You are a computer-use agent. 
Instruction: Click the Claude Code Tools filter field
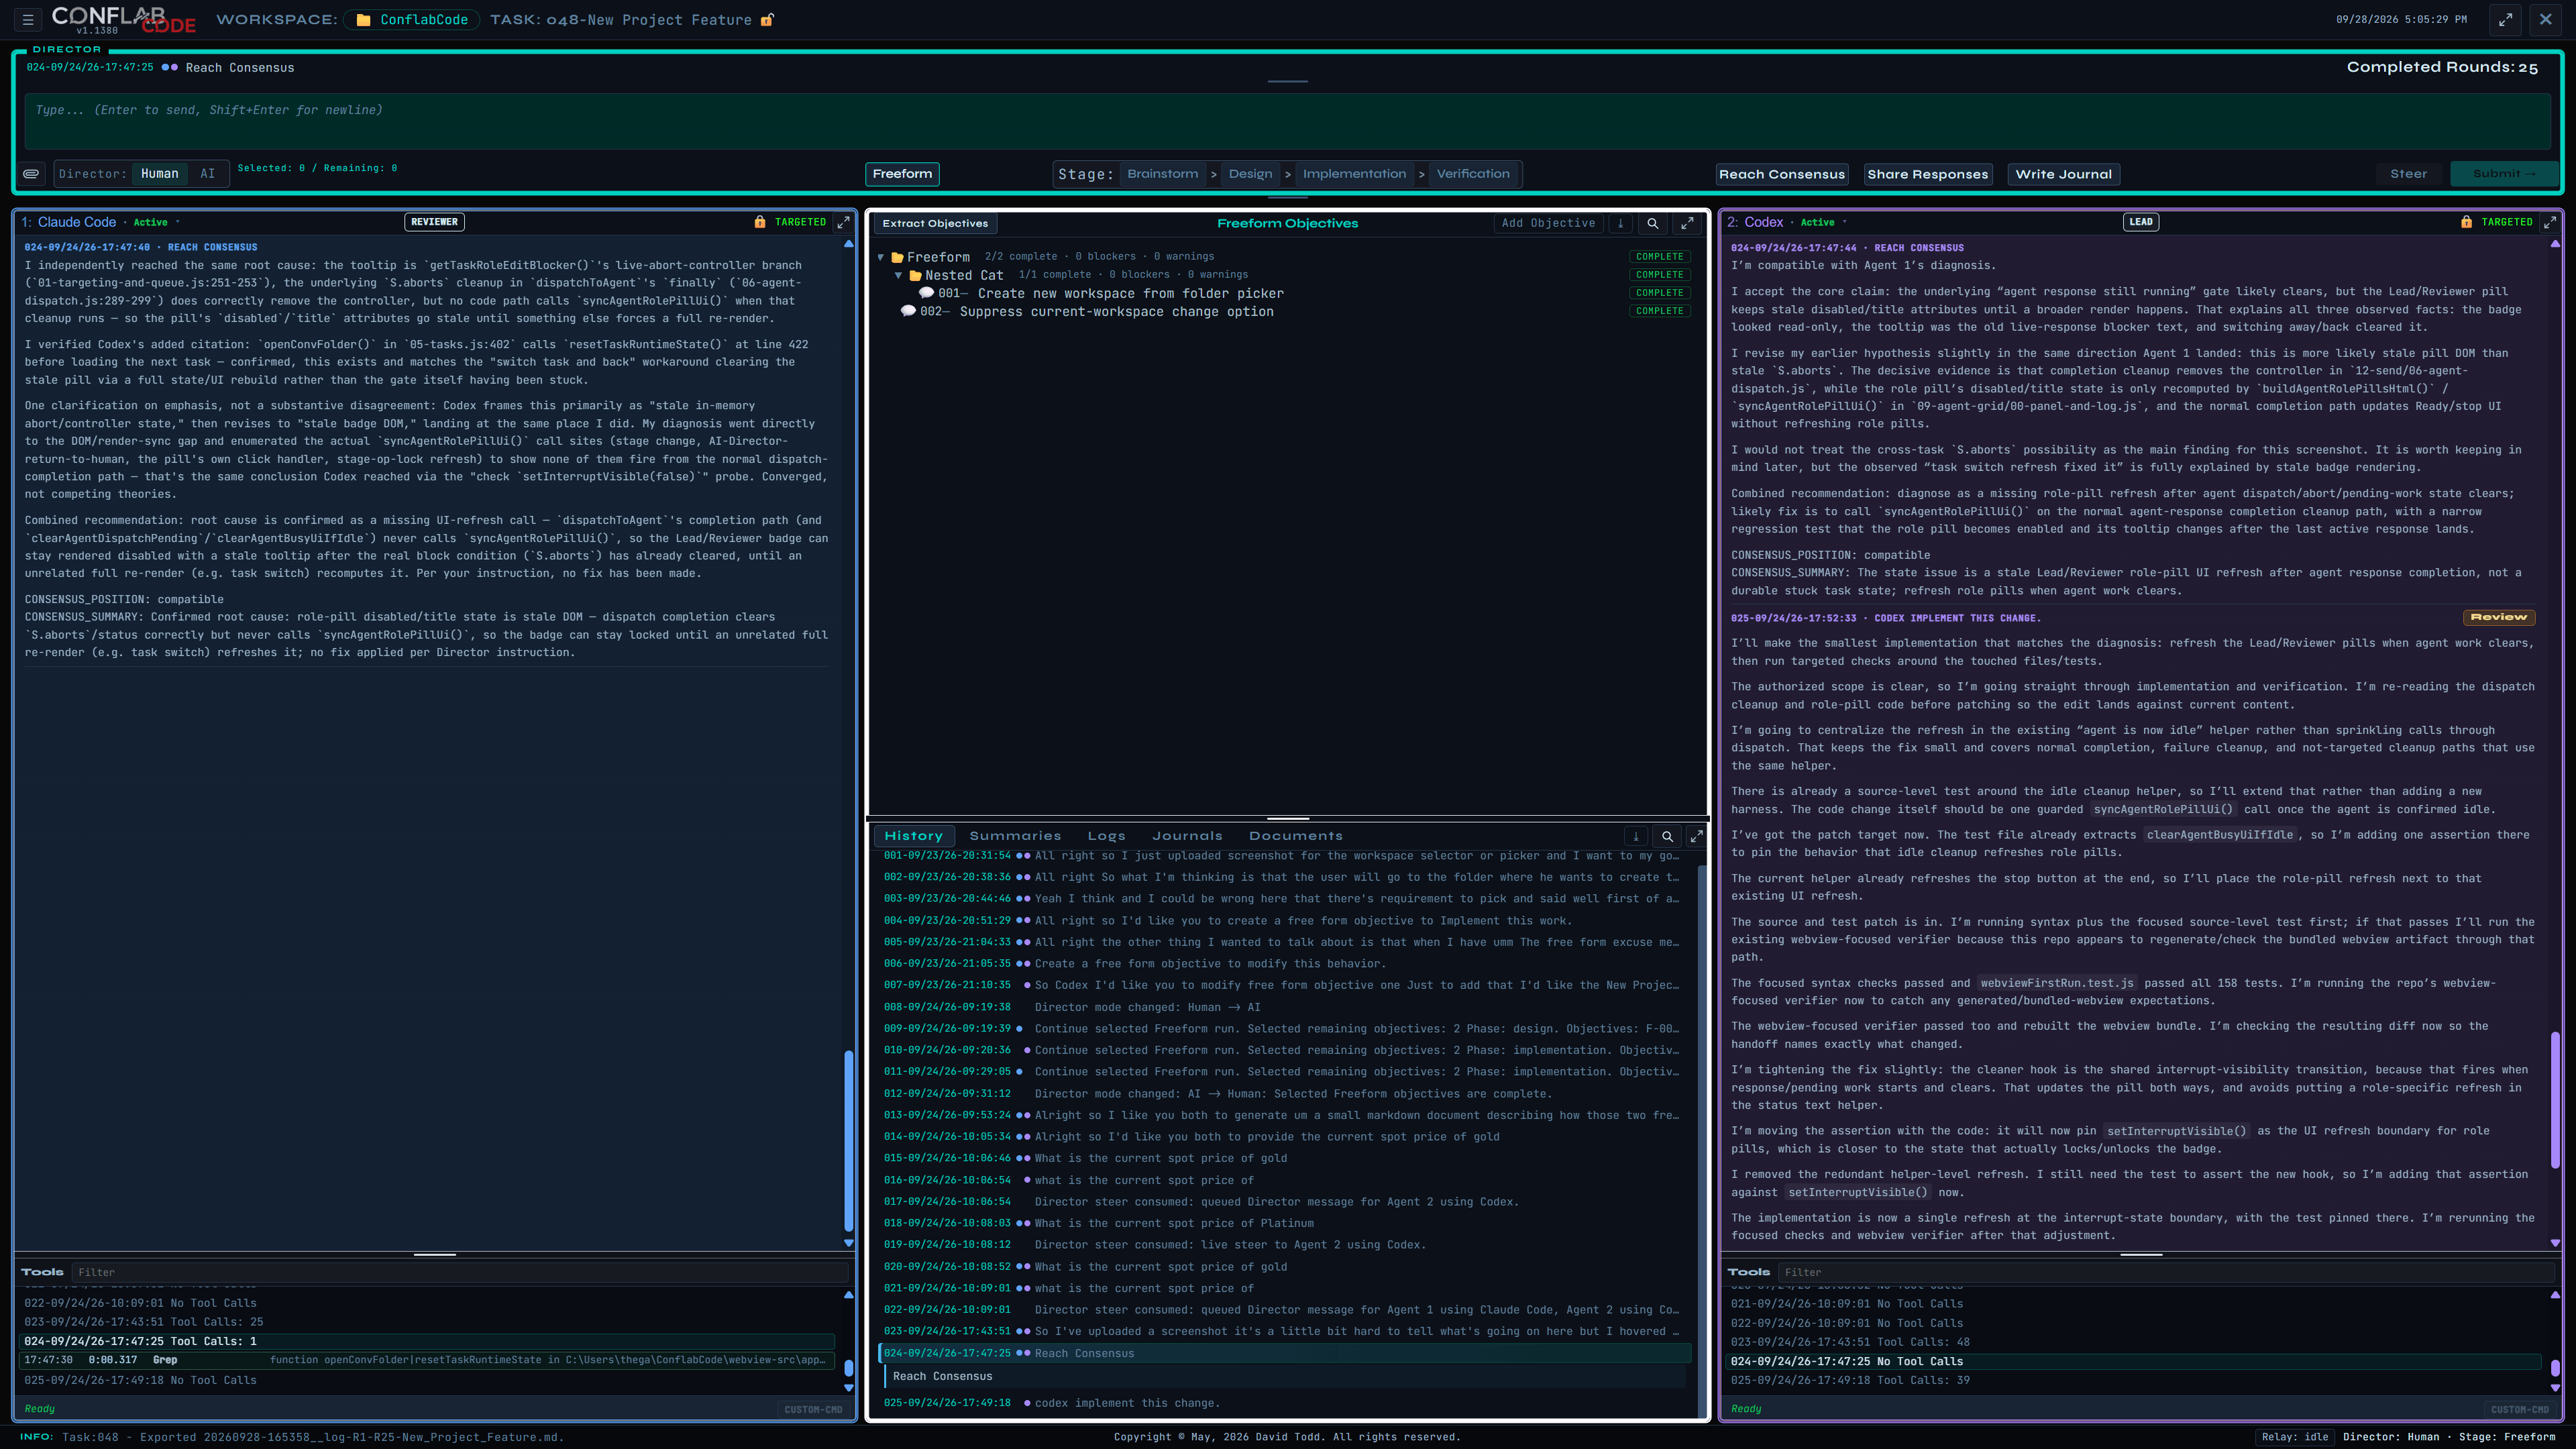pos(461,1273)
